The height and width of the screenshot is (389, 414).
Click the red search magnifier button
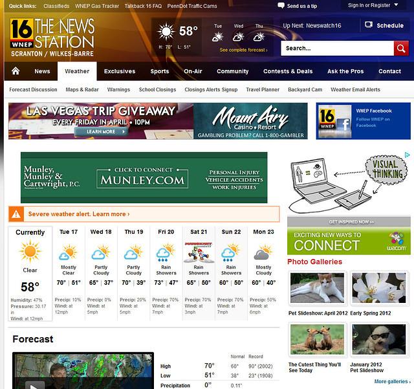[401, 49]
